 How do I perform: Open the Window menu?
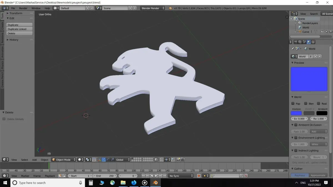point(36,8)
